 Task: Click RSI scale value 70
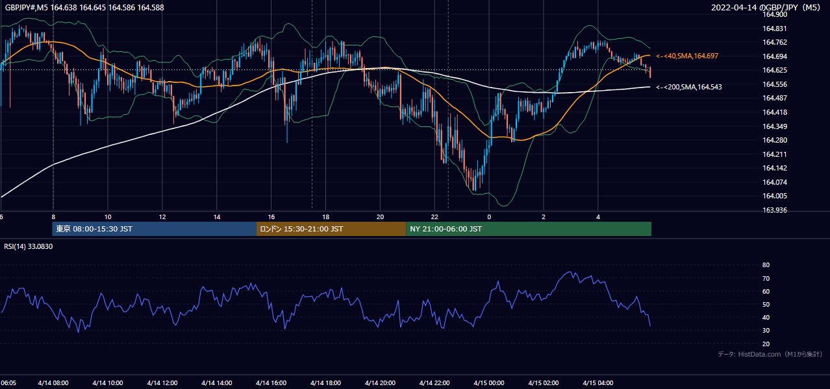766,278
